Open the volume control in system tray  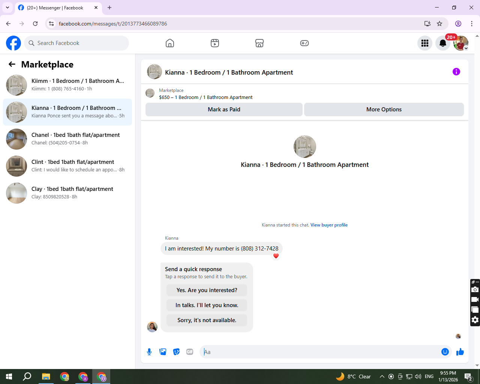tap(418, 376)
